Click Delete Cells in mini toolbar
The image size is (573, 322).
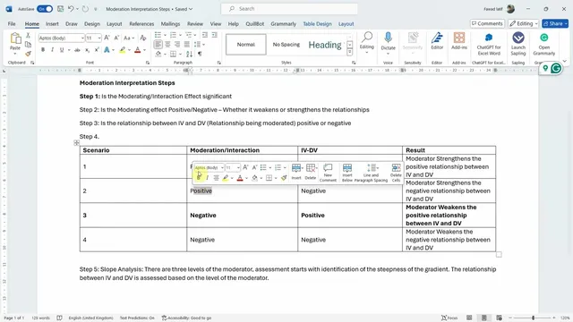pos(396,173)
